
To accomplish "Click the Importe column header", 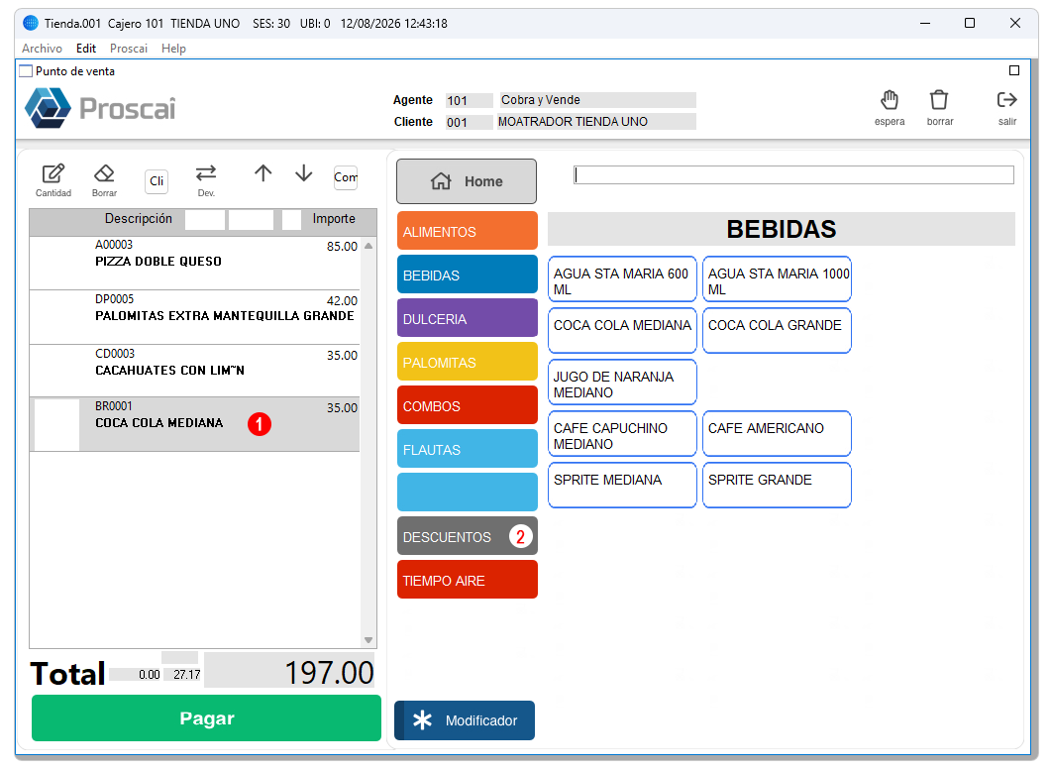I will [334, 218].
